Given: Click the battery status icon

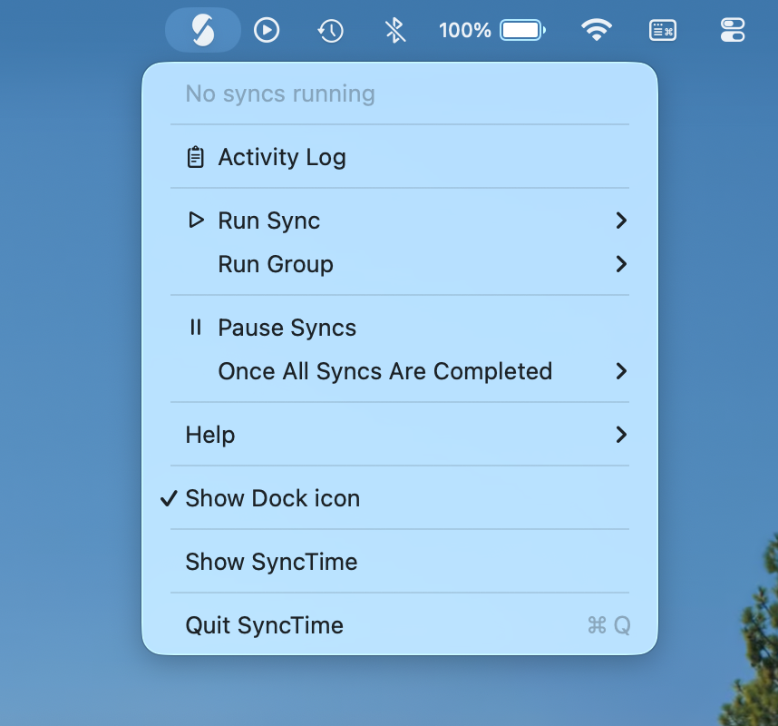Looking at the screenshot, I should point(523,31).
